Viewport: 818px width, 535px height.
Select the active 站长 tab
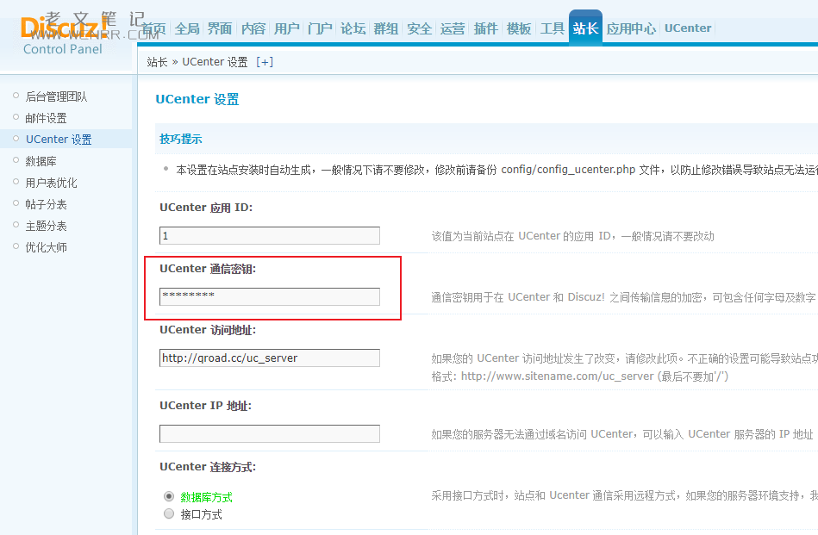point(585,28)
